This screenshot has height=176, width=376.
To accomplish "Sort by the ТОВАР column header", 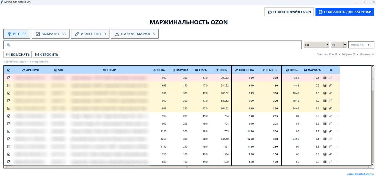I will tap(109, 70).
